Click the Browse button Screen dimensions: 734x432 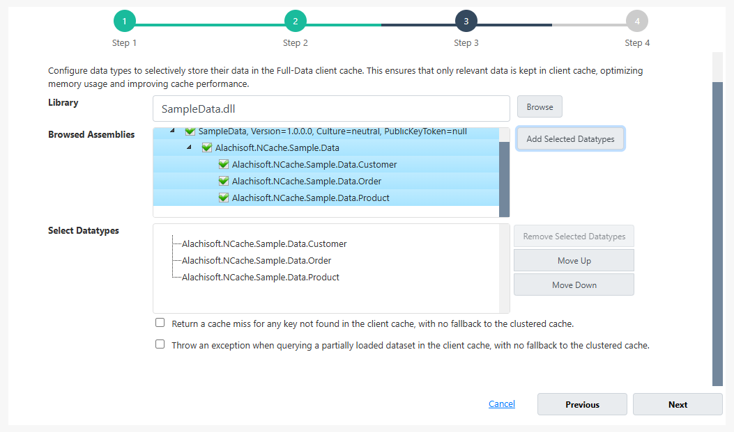pyautogui.click(x=540, y=107)
